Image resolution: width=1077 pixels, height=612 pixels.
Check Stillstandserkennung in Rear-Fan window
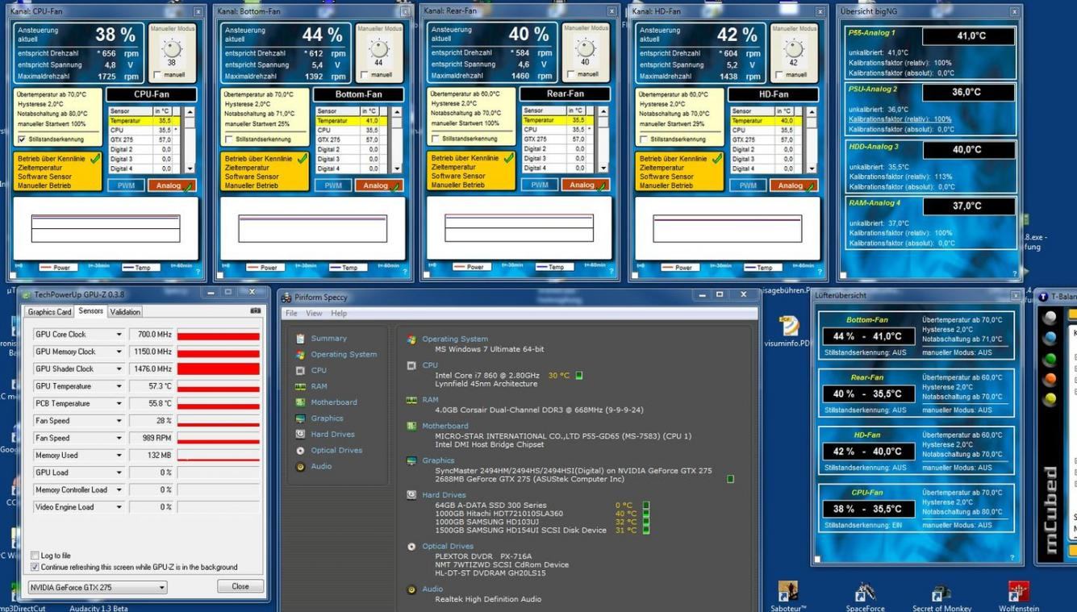pos(436,138)
